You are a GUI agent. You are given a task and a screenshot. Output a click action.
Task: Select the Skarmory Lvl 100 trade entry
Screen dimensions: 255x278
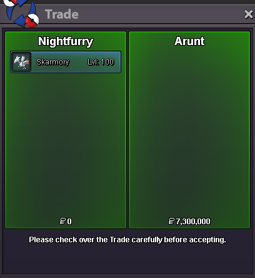click(66, 62)
